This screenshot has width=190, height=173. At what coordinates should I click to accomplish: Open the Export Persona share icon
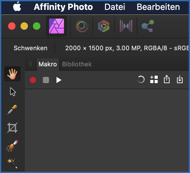147,26
